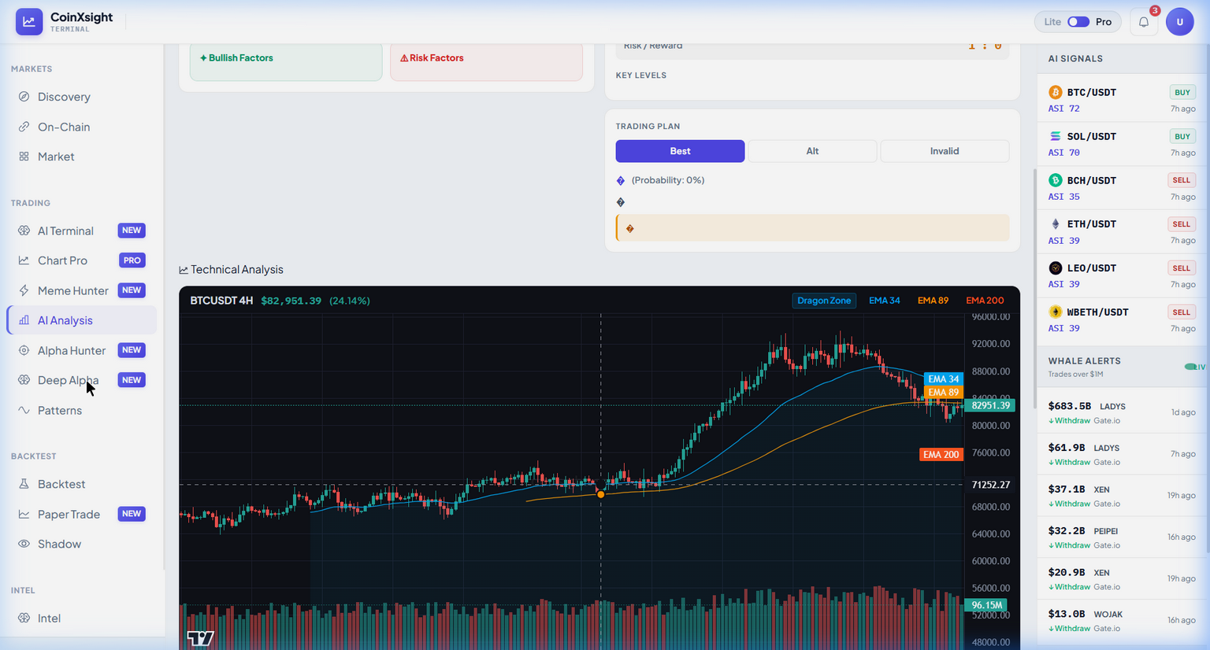The image size is (1210, 650).
Task: Open AI Terminal from sidebar
Action: pos(82,231)
